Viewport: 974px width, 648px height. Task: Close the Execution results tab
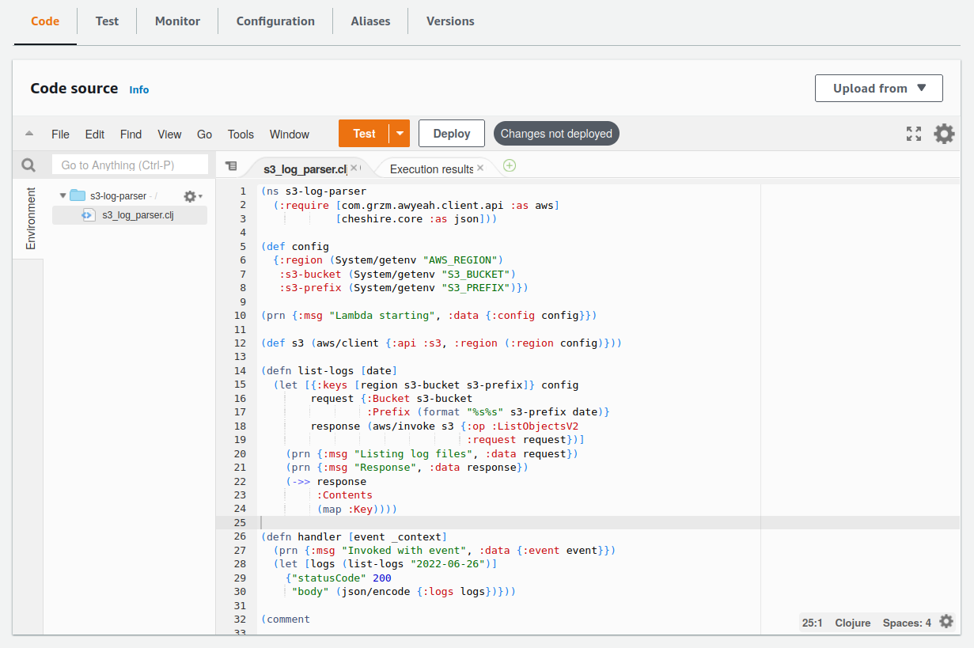tap(480, 169)
